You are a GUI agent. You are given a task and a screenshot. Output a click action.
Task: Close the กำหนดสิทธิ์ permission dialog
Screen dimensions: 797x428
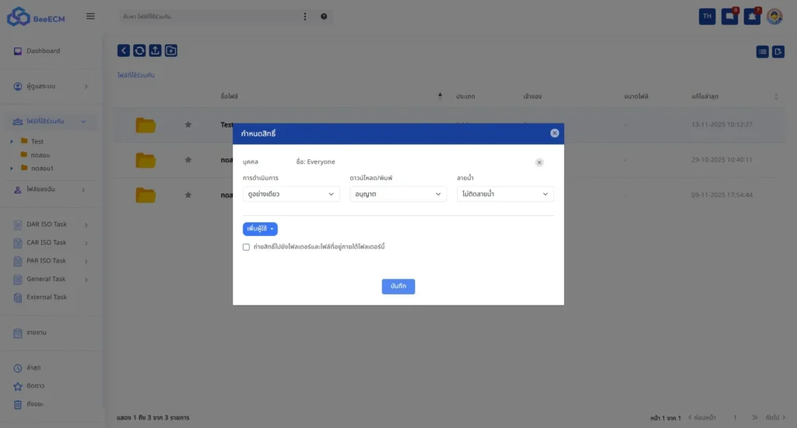coord(554,133)
